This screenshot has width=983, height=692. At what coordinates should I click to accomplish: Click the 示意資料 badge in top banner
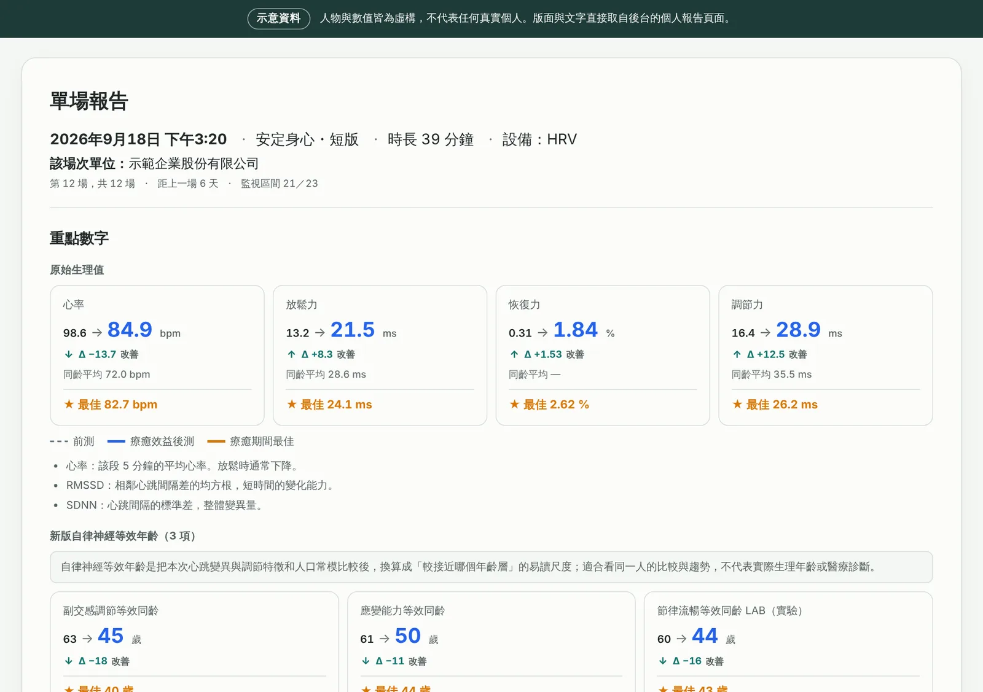click(x=278, y=18)
